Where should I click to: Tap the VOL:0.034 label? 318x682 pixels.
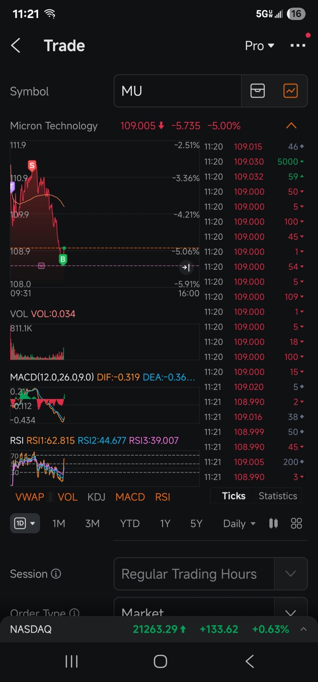click(53, 314)
